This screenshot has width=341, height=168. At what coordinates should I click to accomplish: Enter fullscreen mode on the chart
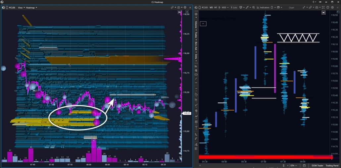[x=323, y=7]
